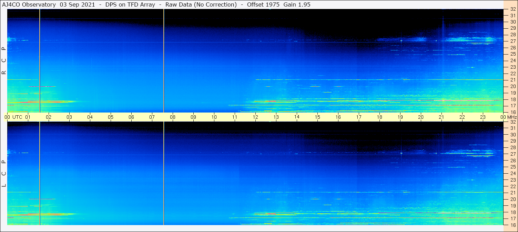Click hour 03 on the UTC axis

(x=69, y=117)
